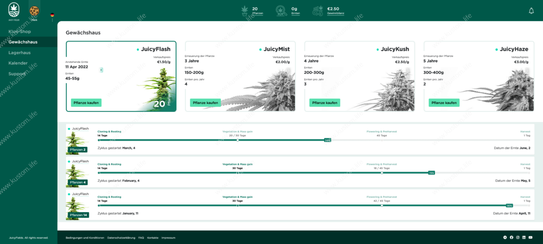Screen dimensions: 543x244
Task: Open the cookie avatar profile
Action: tap(34, 11)
